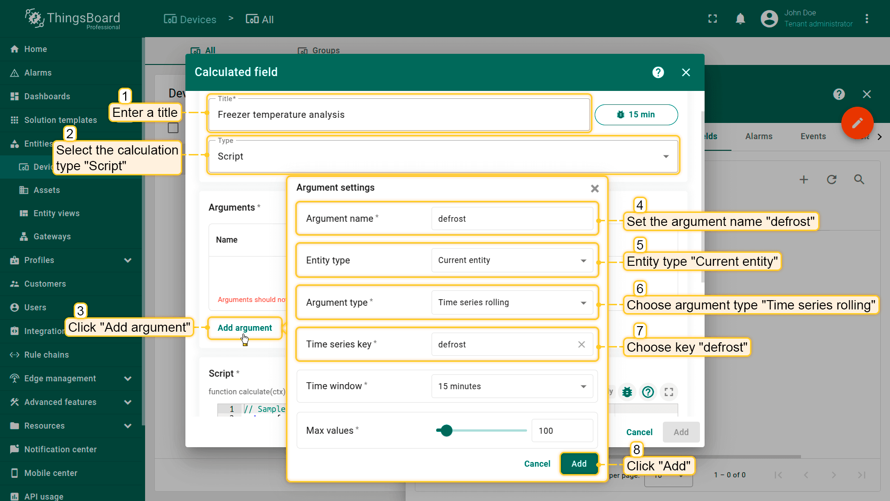The height and width of the screenshot is (501, 890).
Task: Open search with the magnifier icon
Action: pos(859,180)
